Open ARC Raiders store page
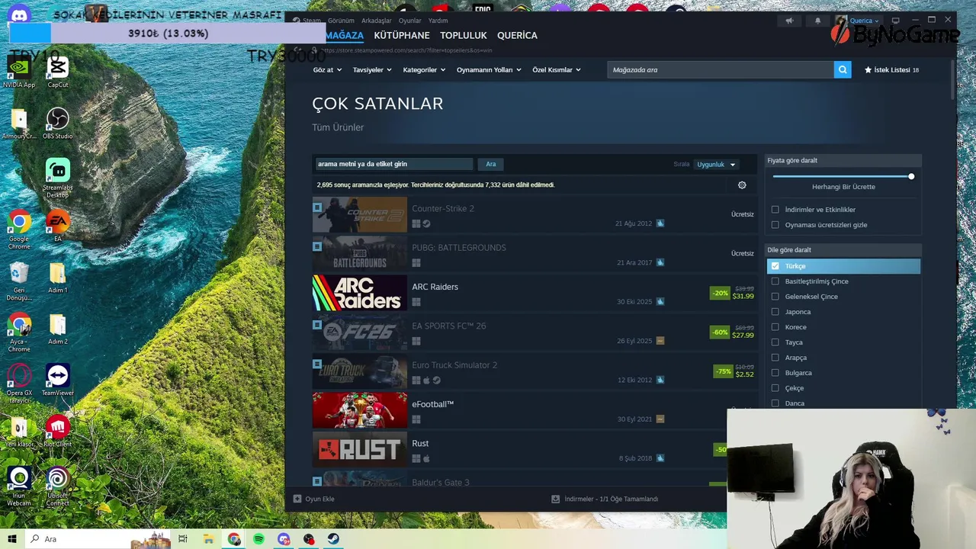This screenshot has height=549, width=976. [534, 293]
